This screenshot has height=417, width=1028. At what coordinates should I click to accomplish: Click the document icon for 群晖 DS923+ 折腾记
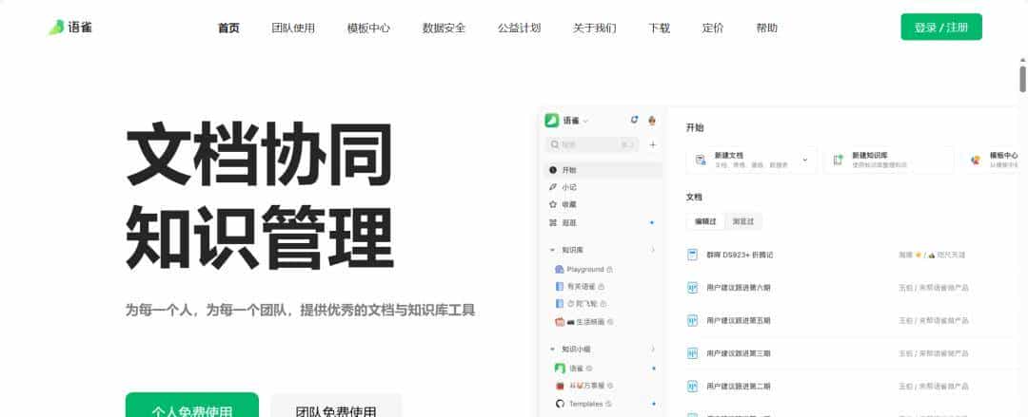[x=692, y=255]
